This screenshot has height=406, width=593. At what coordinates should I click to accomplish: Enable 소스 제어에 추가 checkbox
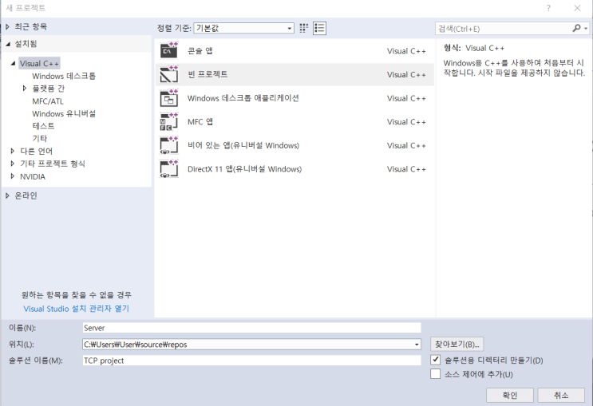click(435, 374)
